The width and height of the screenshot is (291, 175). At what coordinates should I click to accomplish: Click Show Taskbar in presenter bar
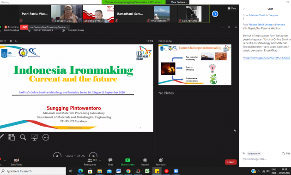[12, 30]
